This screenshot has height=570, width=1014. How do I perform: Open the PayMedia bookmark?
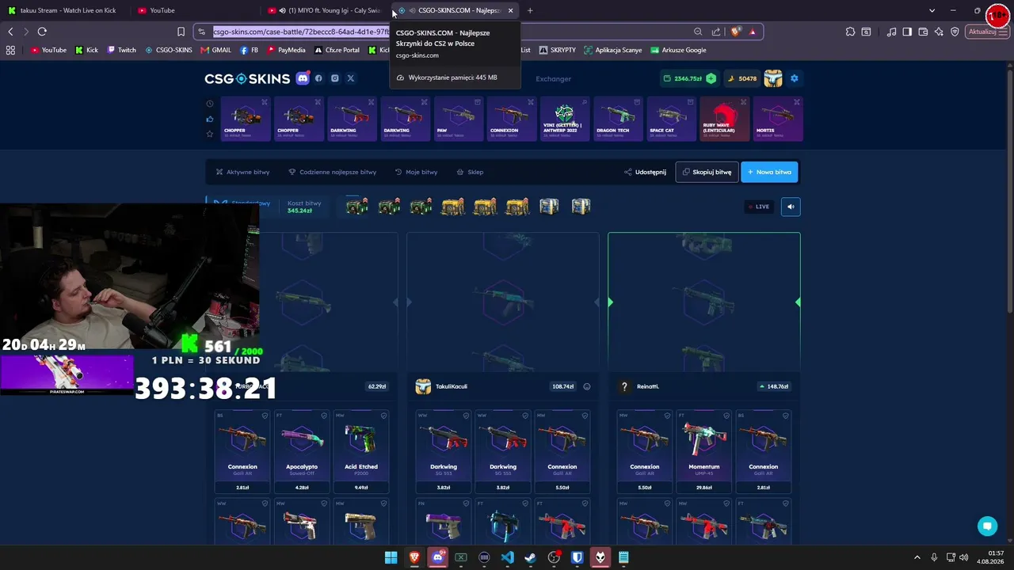[x=286, y=50]
